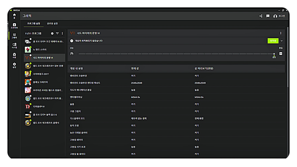This screenshot has width=297, height=167.
Task: Open the feedback speech-bubble icon
Action: pyautogui.click(x=268, y=16)
